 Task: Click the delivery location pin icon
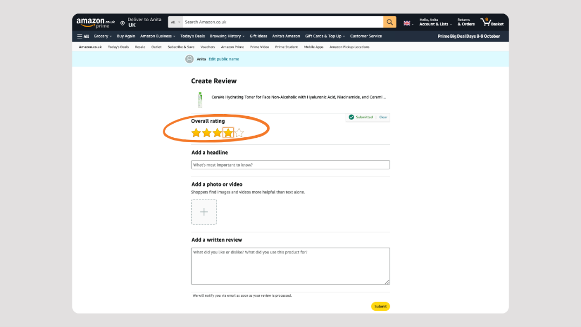[123, 23]
